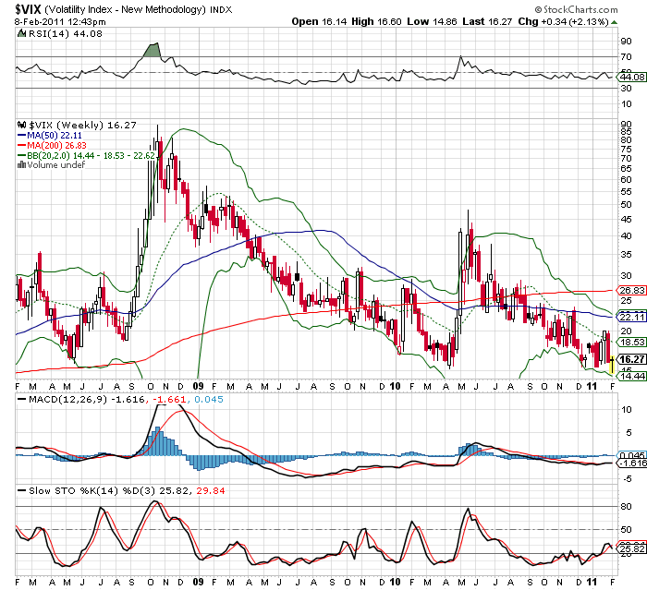
Task: Click the red -1.661 MACD signal value
Action: 169,400
